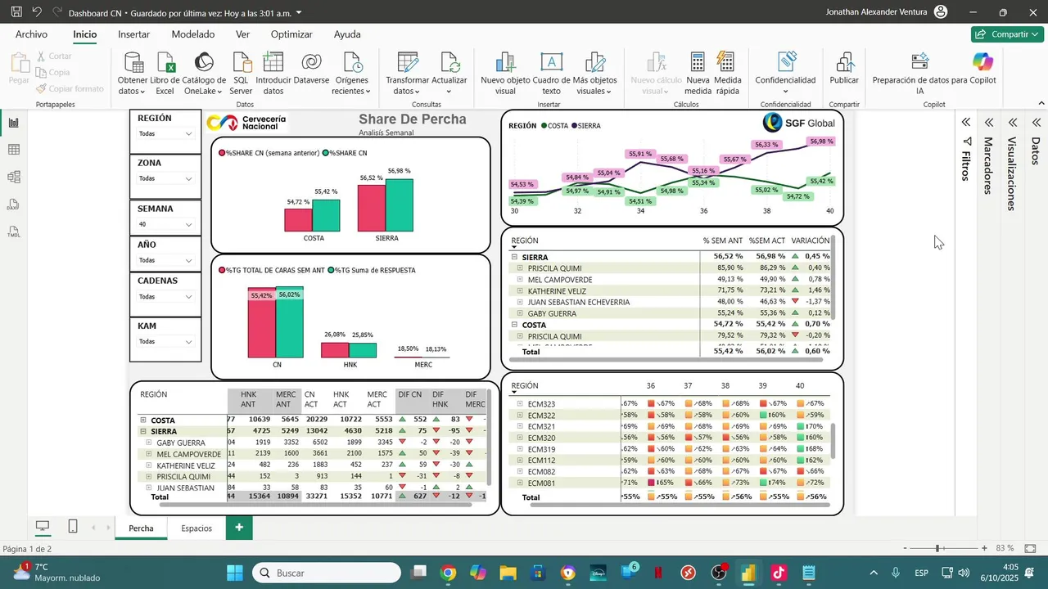Open Jonathan Alexander Ventura account

click(886, 12)
